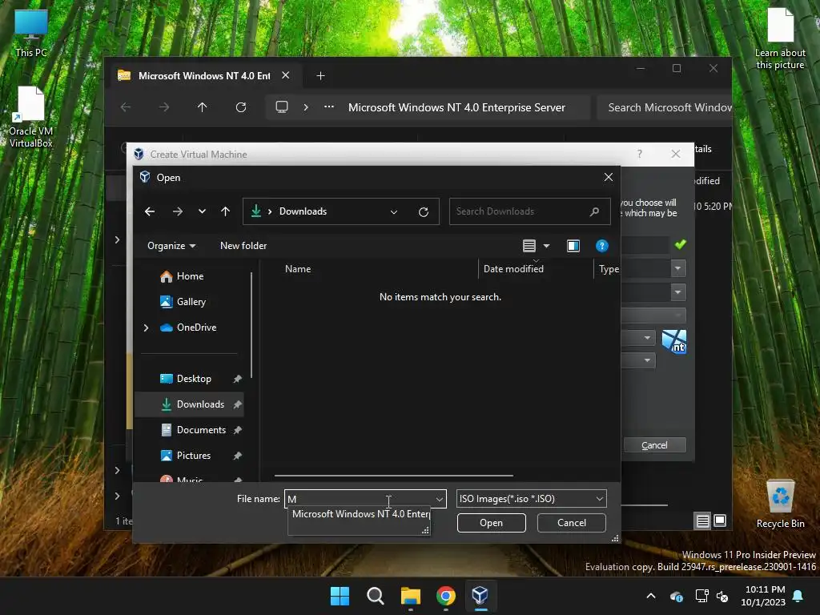
Task: Sort by Date modified column
Action: coord(513,269)
